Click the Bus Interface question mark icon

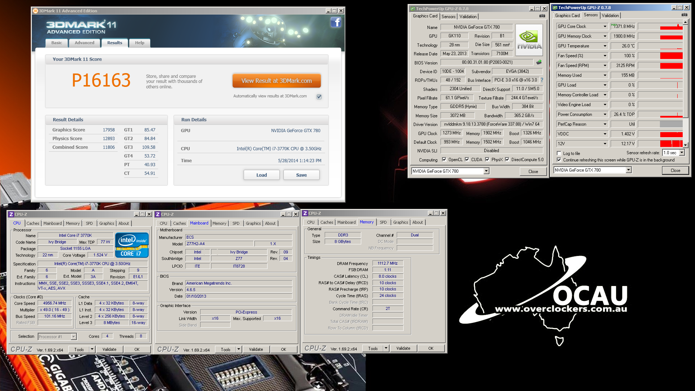542,80
